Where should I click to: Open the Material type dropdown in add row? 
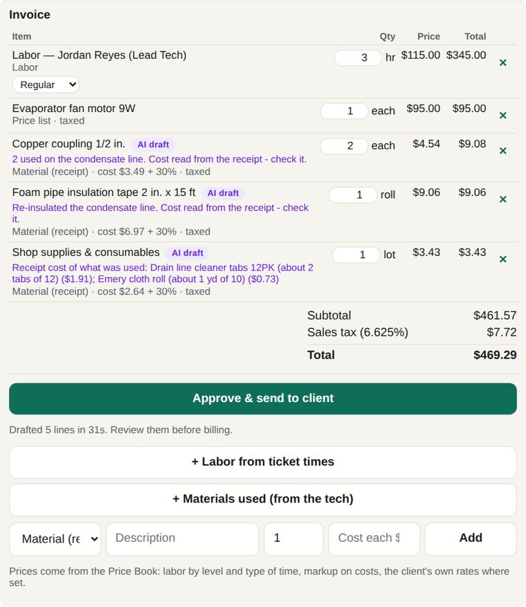click(x=55, y=539)
